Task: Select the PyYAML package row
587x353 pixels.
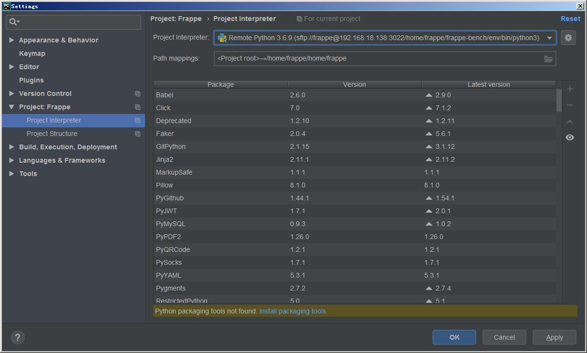Action: click(x=355, y=275)
